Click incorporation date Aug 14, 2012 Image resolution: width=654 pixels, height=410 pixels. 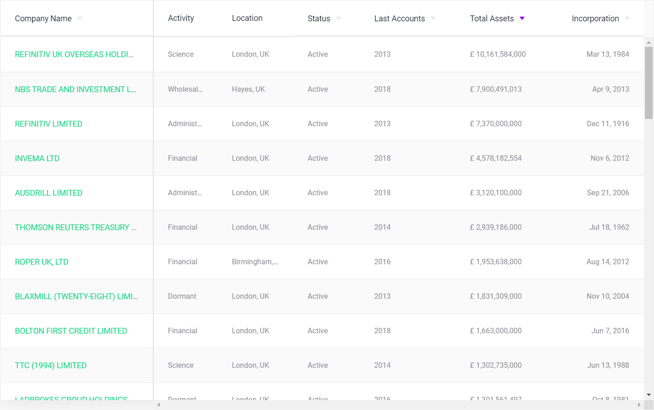pos(608,262)
